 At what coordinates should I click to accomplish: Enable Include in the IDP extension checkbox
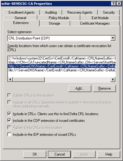(x=9, y=134)
